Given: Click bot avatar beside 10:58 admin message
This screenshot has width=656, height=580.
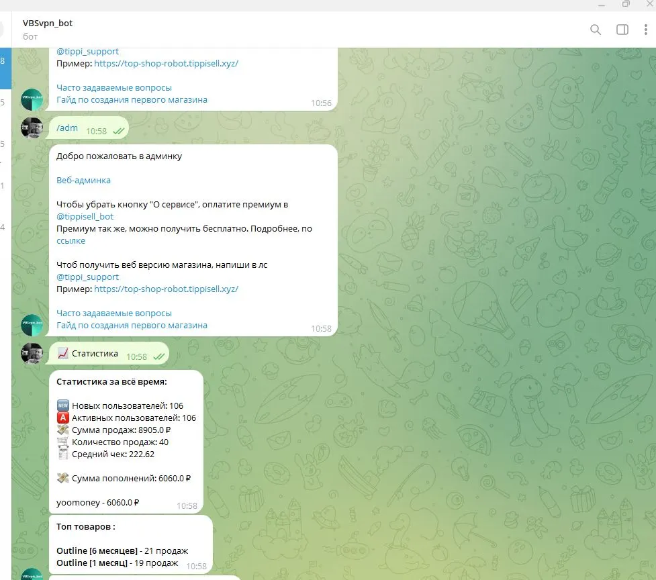Looking at the screenshot, I should 32,325.
